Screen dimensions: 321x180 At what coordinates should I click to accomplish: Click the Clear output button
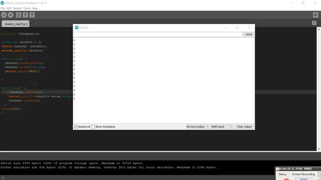coord(244,127)
